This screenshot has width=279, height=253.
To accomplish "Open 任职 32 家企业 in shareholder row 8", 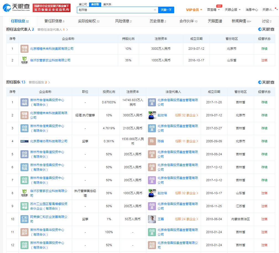I will [186, 193].
